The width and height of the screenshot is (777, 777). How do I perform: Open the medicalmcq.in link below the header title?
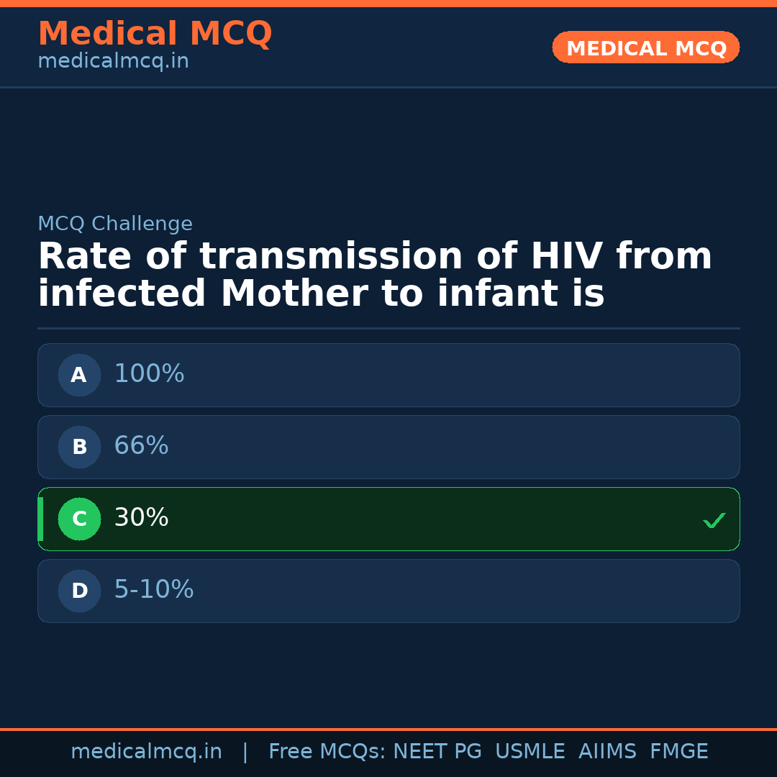113,62
